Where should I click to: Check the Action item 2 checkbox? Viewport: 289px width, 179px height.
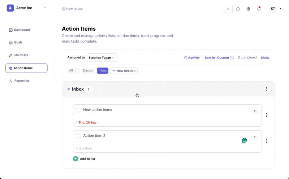tap(78, 136)
